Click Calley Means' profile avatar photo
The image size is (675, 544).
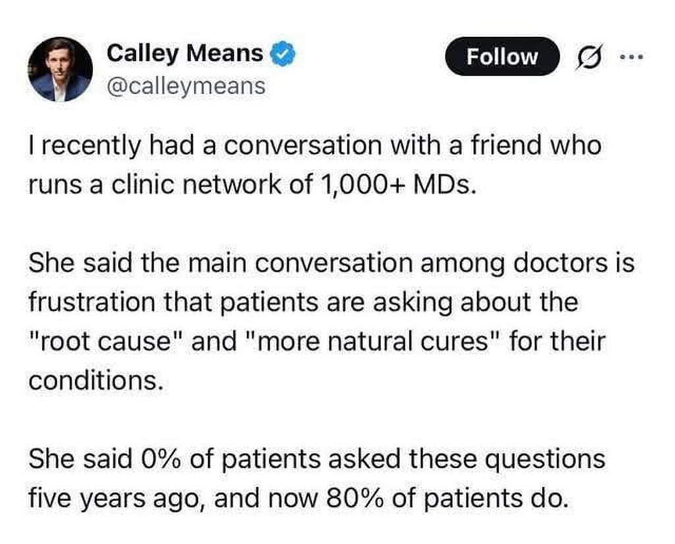(x=60, y=69)
